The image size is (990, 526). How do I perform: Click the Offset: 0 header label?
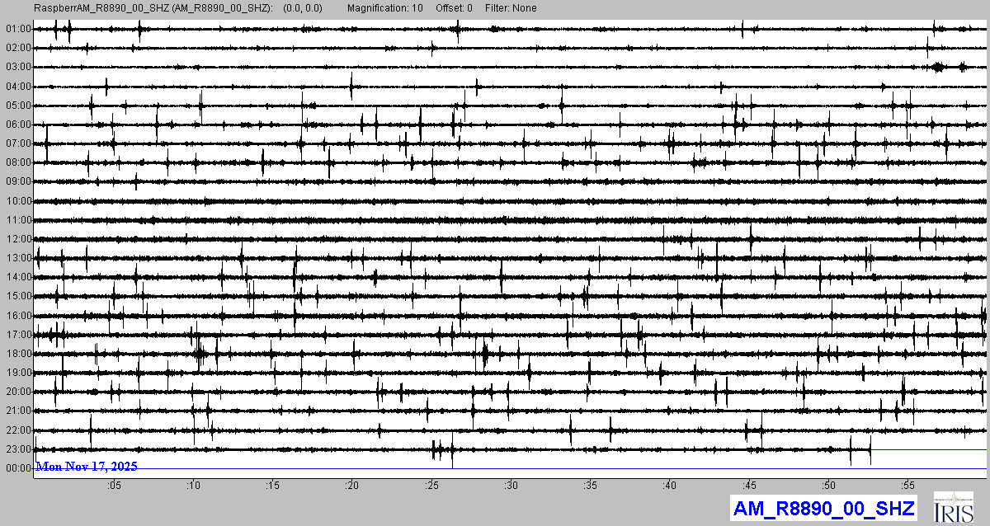click(x=454, y=8)
